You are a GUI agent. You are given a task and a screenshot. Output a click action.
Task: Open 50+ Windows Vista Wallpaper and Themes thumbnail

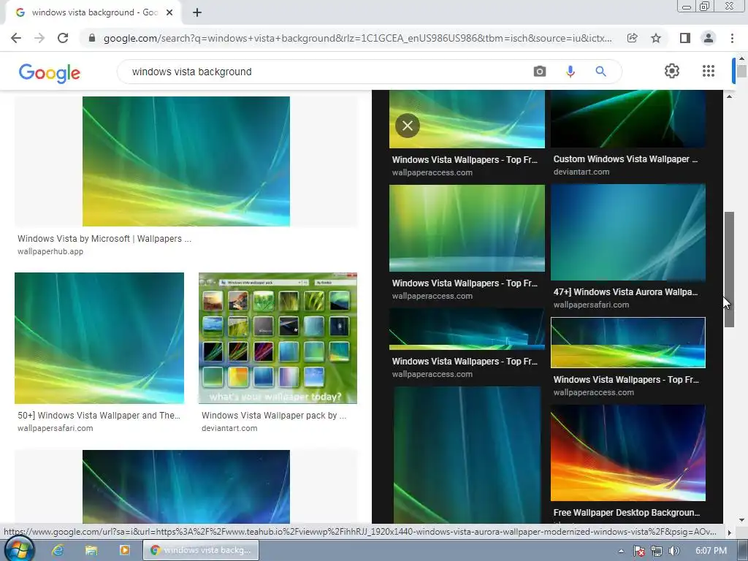pos(99,338)
